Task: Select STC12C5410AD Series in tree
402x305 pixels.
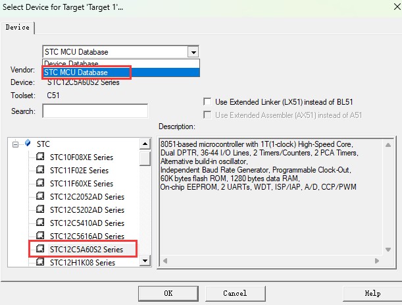Action: point(87,223)
